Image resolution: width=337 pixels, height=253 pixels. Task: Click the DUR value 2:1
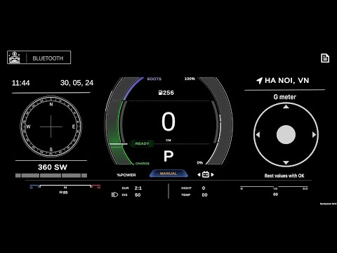(138, 188)
